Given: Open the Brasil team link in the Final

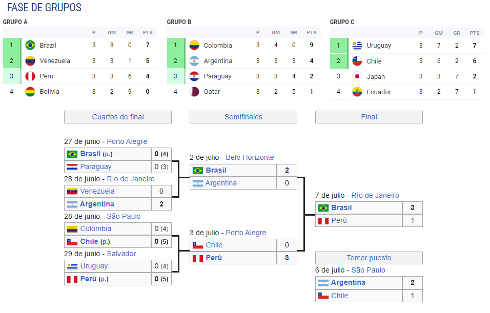Looking at the screenshot, I should point(341,207).
